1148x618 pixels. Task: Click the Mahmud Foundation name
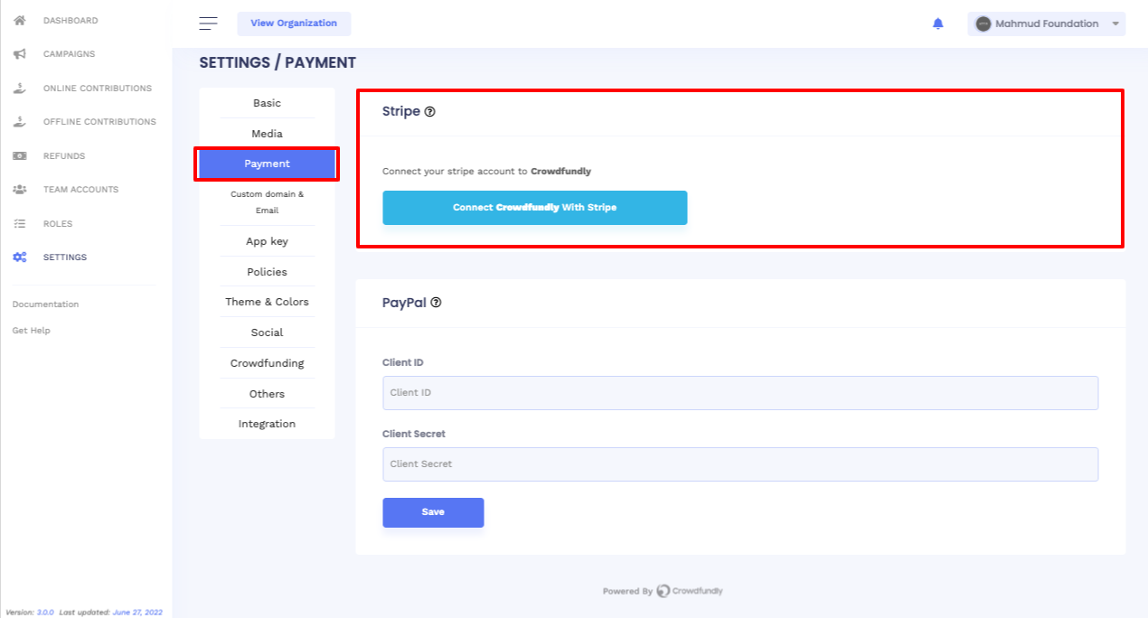(x=1047, y=23)
